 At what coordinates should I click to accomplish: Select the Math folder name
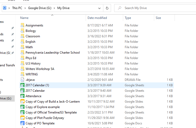[29, 47]
